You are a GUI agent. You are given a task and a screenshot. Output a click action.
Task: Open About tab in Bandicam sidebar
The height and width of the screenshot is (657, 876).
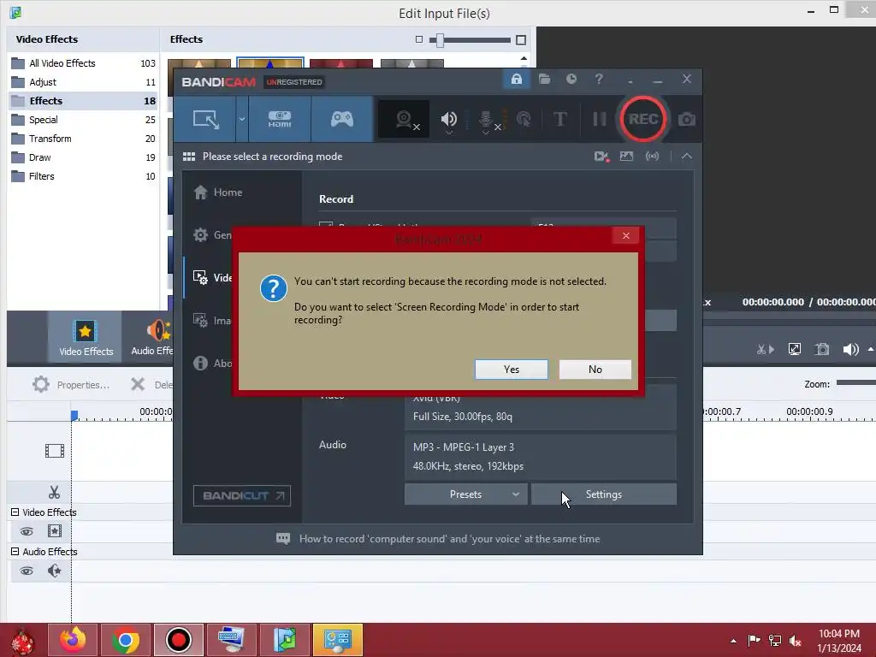point(212,364)
